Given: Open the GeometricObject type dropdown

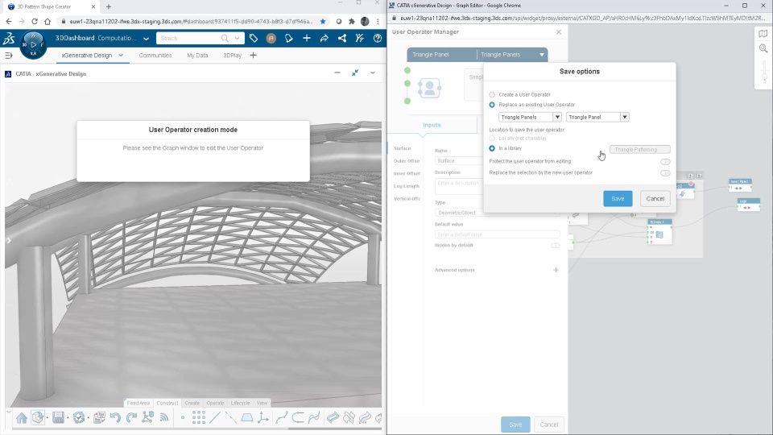Looking at the screenshot, I should (498, 213).
